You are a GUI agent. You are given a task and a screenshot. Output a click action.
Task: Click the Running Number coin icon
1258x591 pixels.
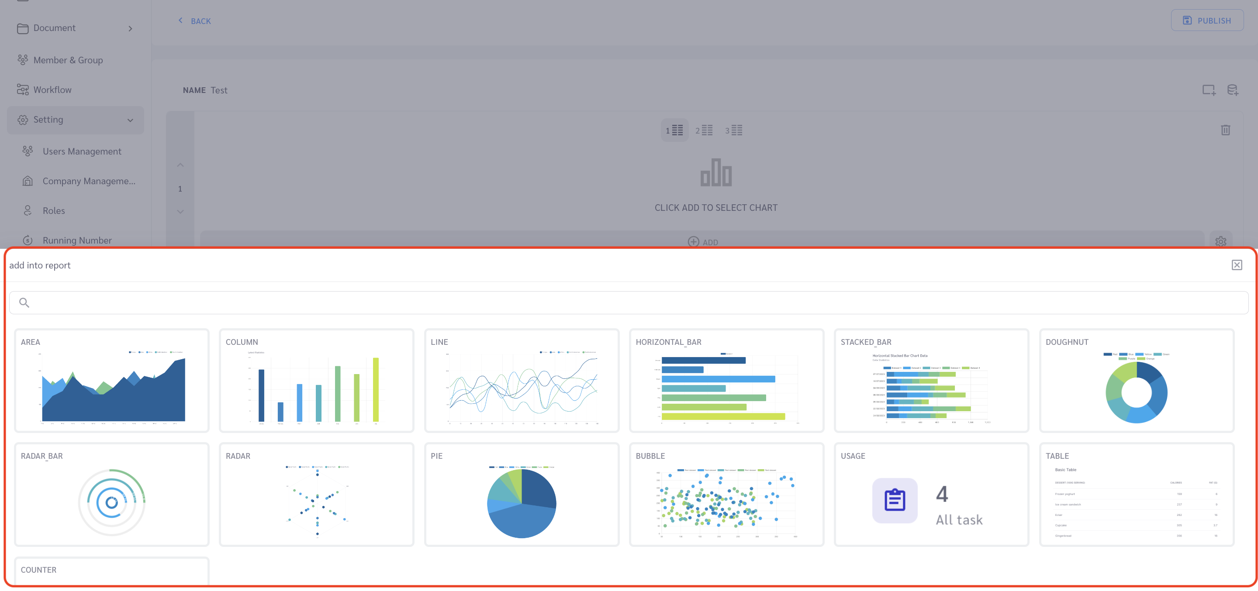[x=28, y=240]
